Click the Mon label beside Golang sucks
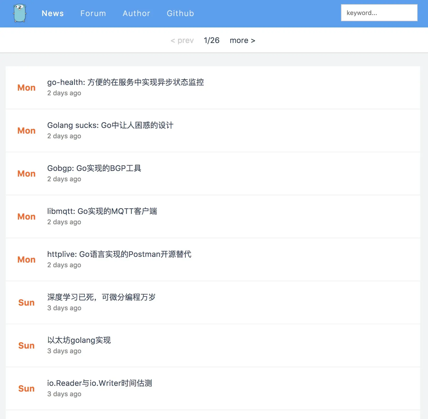428x419 pixels. [26, 131]
